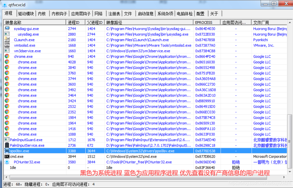Click vendor cell Pyonkichi
This screenshot has width=293, height=188.
tap(260, 40)
